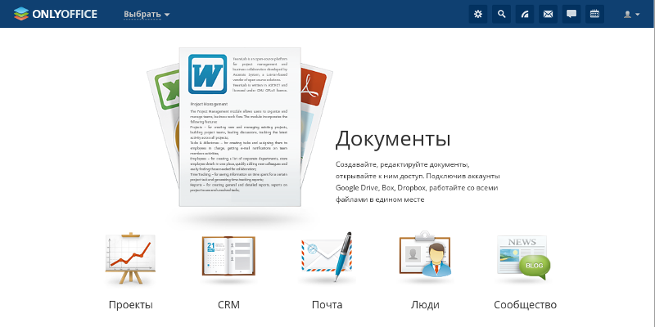Open the Проекты chart easel icon
The width and height of the screenshot is (655, 327).
[130, 258]
